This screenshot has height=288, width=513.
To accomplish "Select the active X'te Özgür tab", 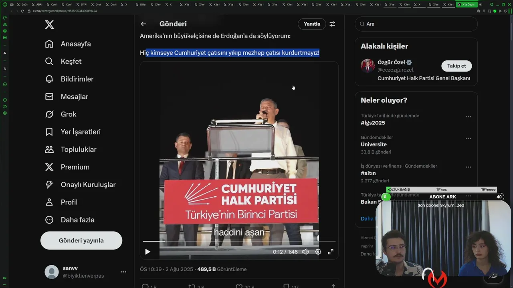I will (467, 4).
